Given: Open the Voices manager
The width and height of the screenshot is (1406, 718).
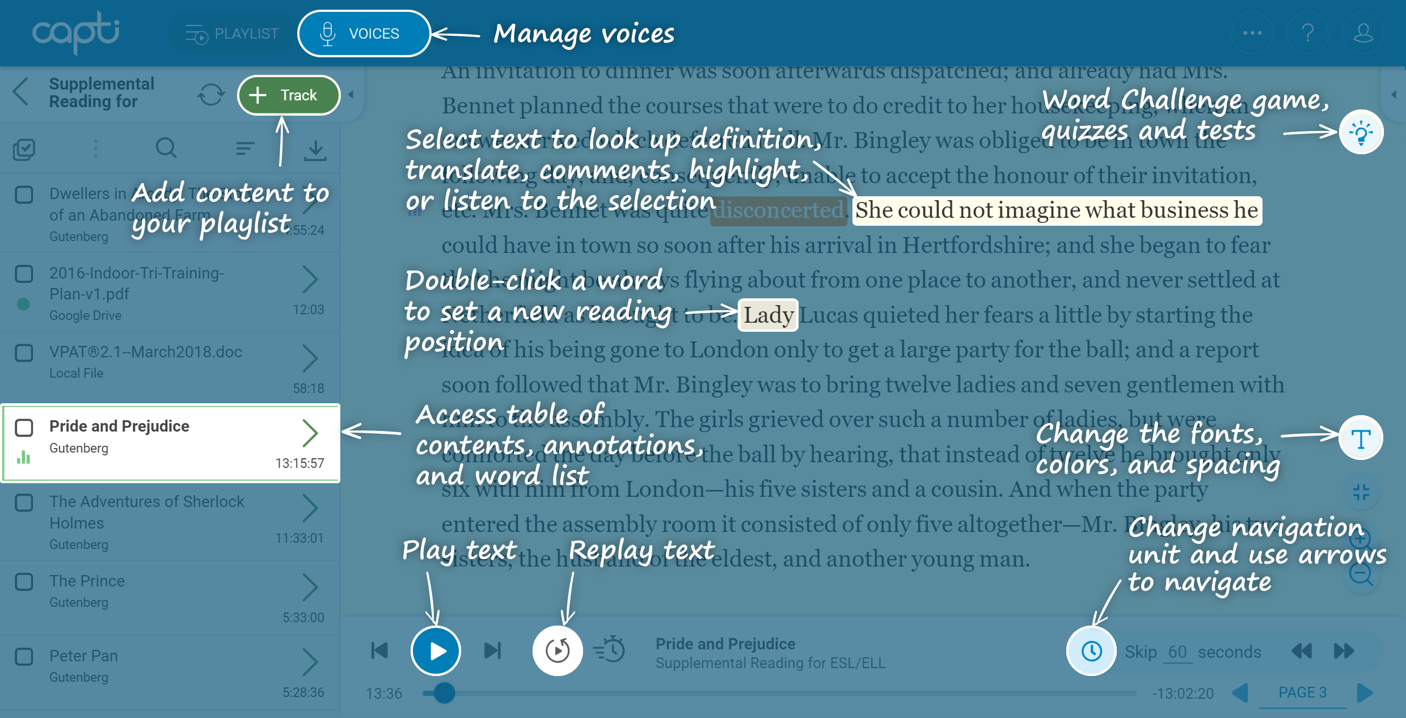Looking at the screenshot, I should [x=364, y=33].
